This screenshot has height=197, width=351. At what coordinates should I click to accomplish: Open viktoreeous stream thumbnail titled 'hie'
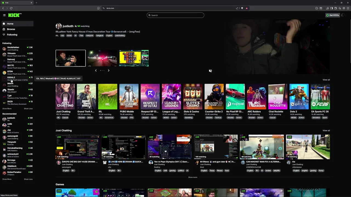(x=308, y=147)
